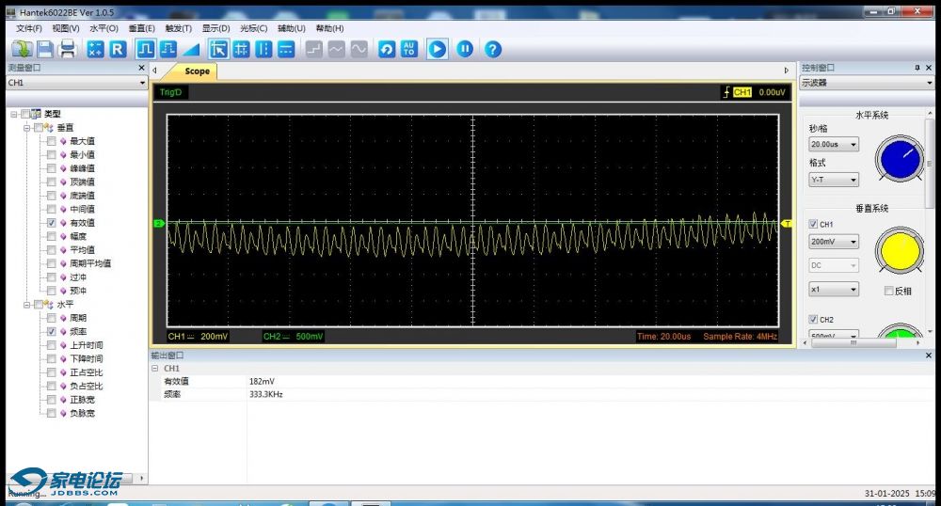Click the play run acquisition icon
Viewport: 941px width, 506px height.
click(x=437, y=49)
